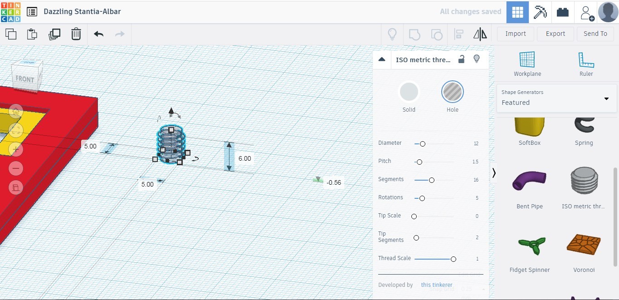Toggle the shape lock icon

click(x=461, y=59)
